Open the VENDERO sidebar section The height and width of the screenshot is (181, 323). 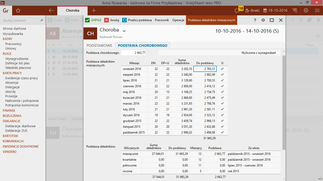(10, 152)
